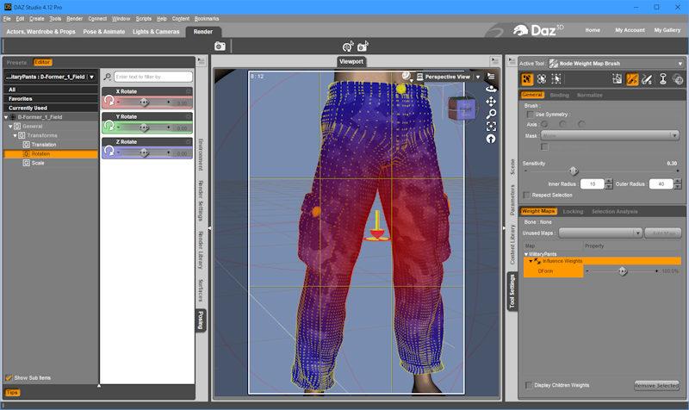Switch to Pose & Animate activity tab
Image resolution: width=689 pixels, height=410 pixels.
pyautogui.click(x=103, y=32)
